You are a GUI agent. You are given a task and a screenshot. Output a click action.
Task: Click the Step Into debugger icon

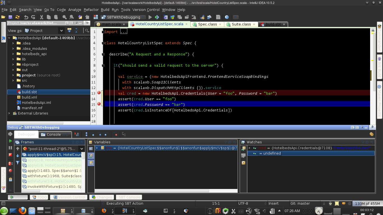pos(93,134)
